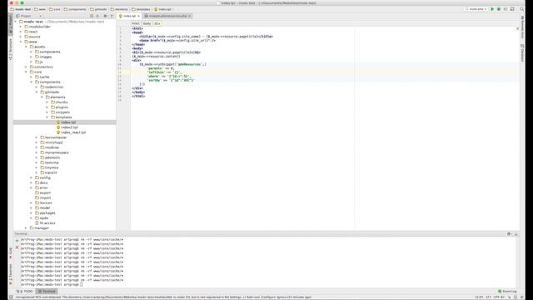This screenshot has height=300, width=533.
Task: Close terminal session red X icon
Action: (17, 247)
